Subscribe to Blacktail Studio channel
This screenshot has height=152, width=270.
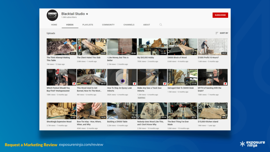pyautogui.click(x=220, y=15)
